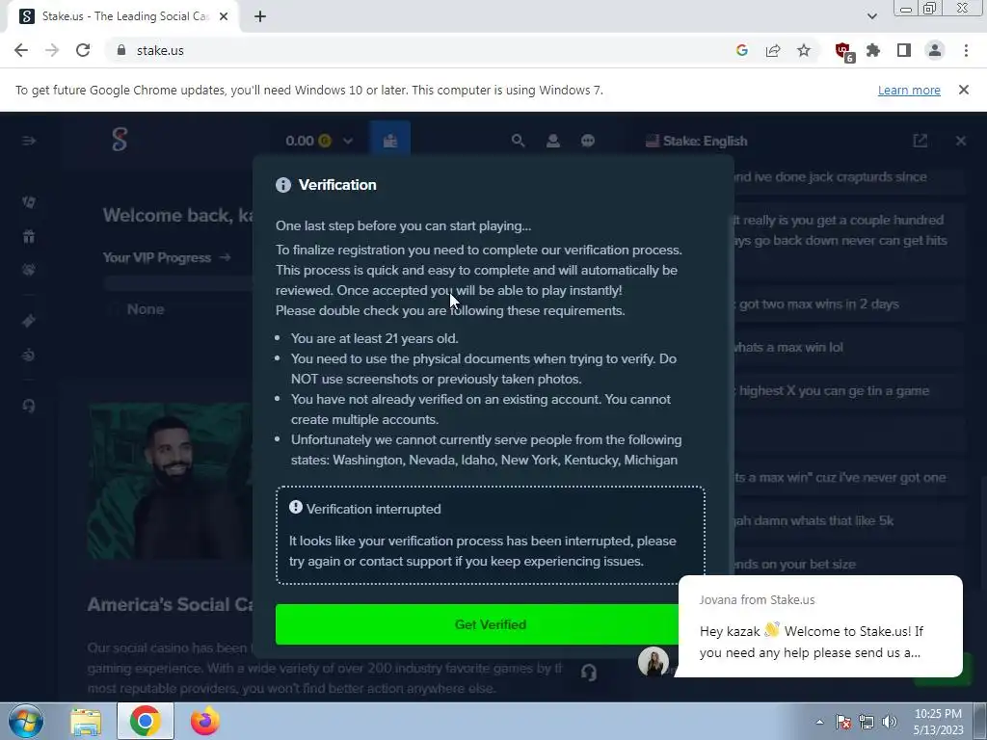This screenshot has width=987, height=740.
Task: Click the 'Verification interrupted' heading text
Action: 373,509
